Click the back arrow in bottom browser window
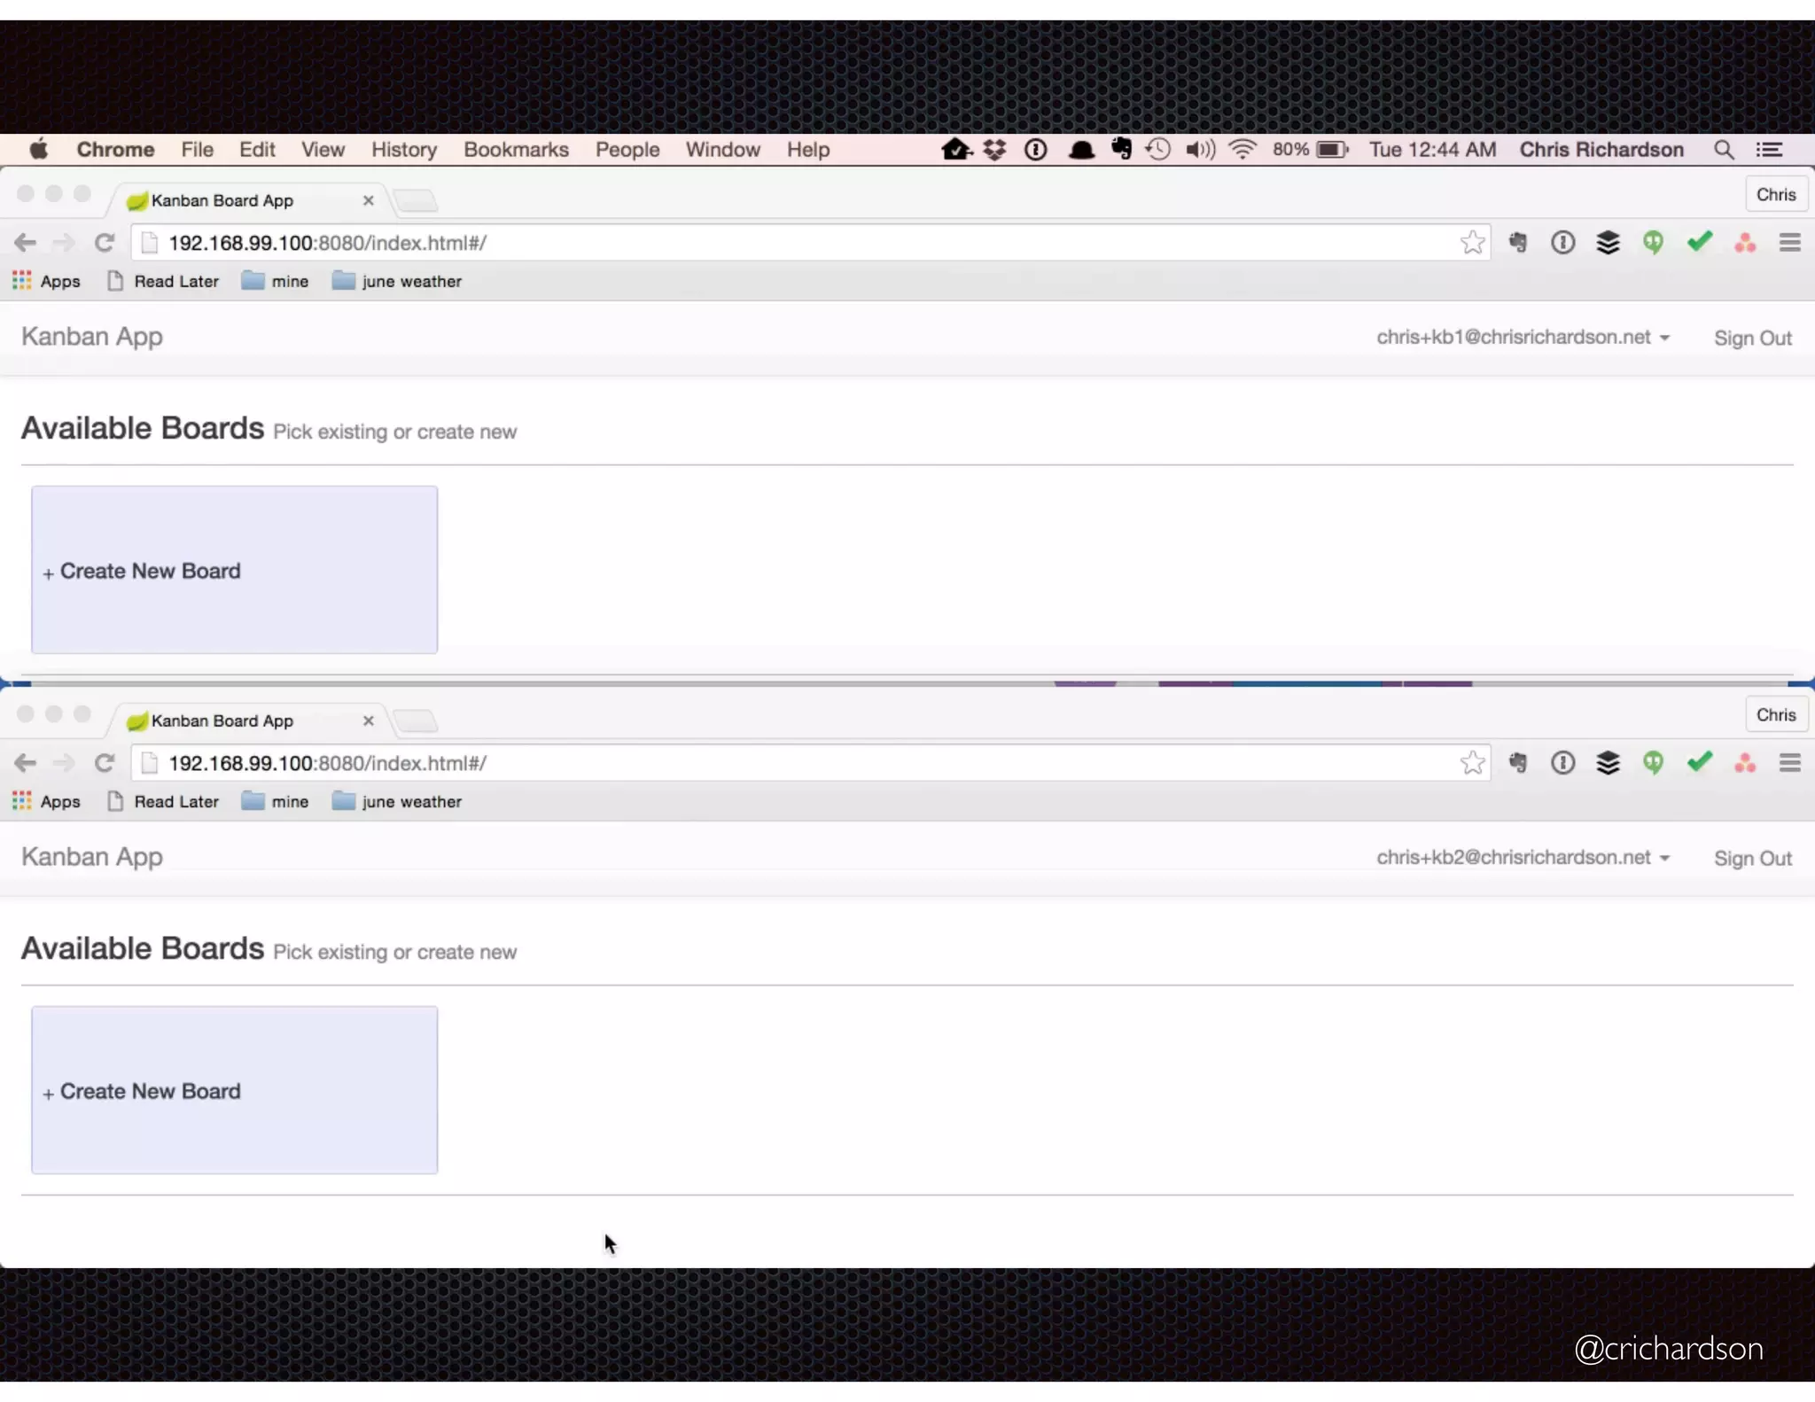 (26, 763)
